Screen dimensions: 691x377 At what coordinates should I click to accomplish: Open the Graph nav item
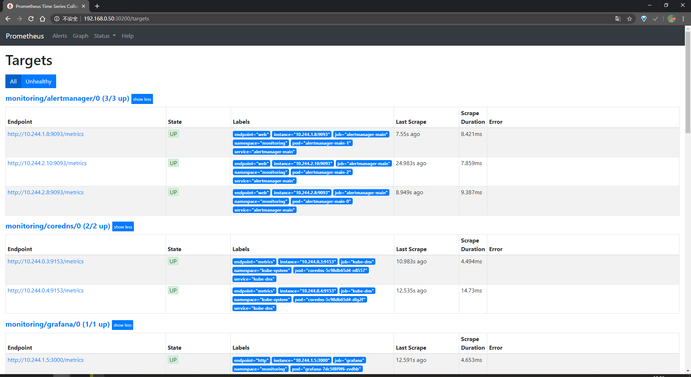point(81,36)
